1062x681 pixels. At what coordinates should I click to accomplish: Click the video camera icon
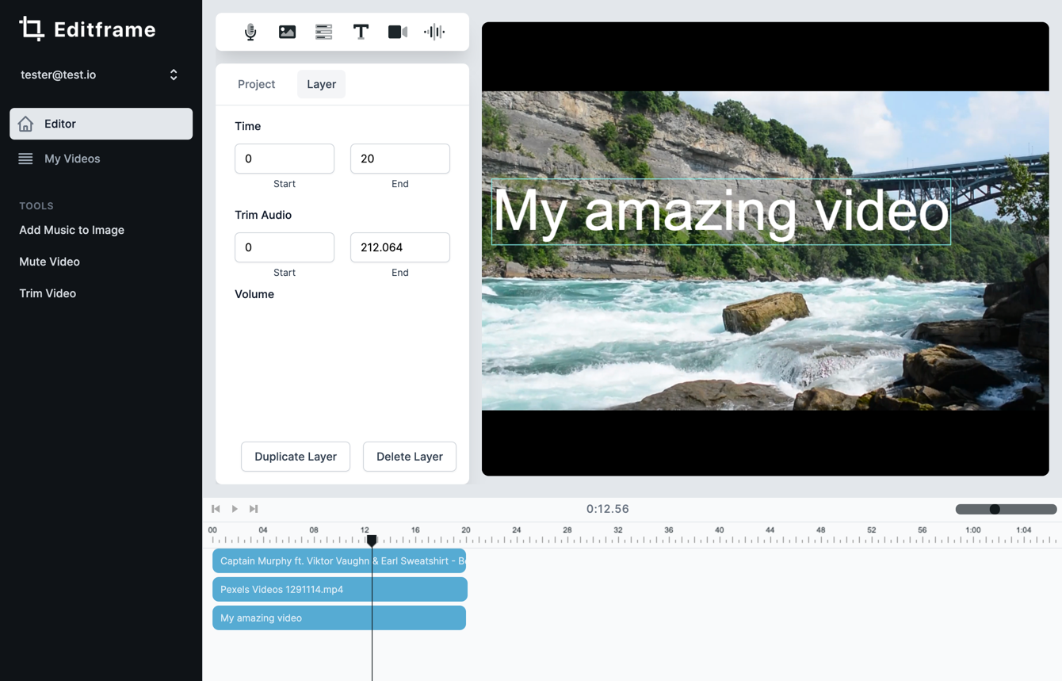(398, 32)
